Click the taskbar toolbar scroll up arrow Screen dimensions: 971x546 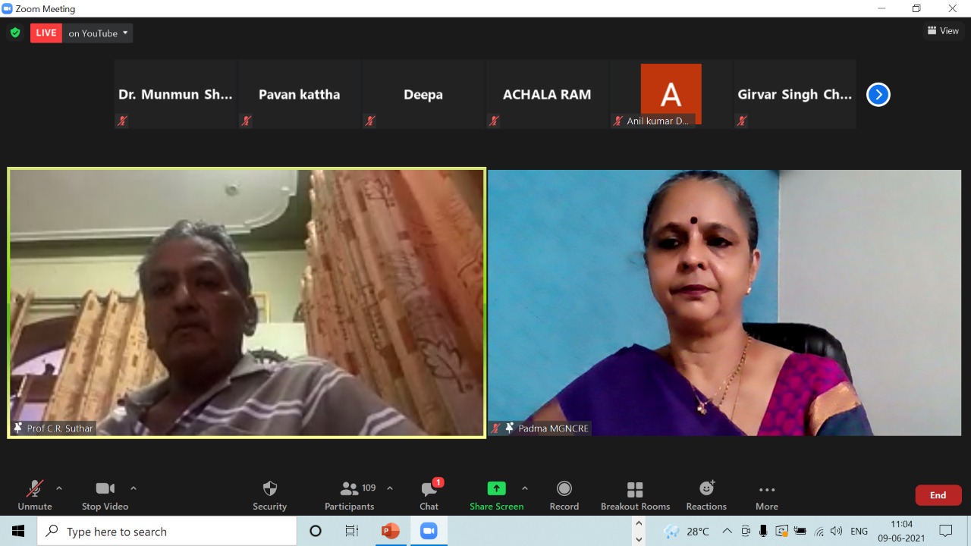click(639, 523)
